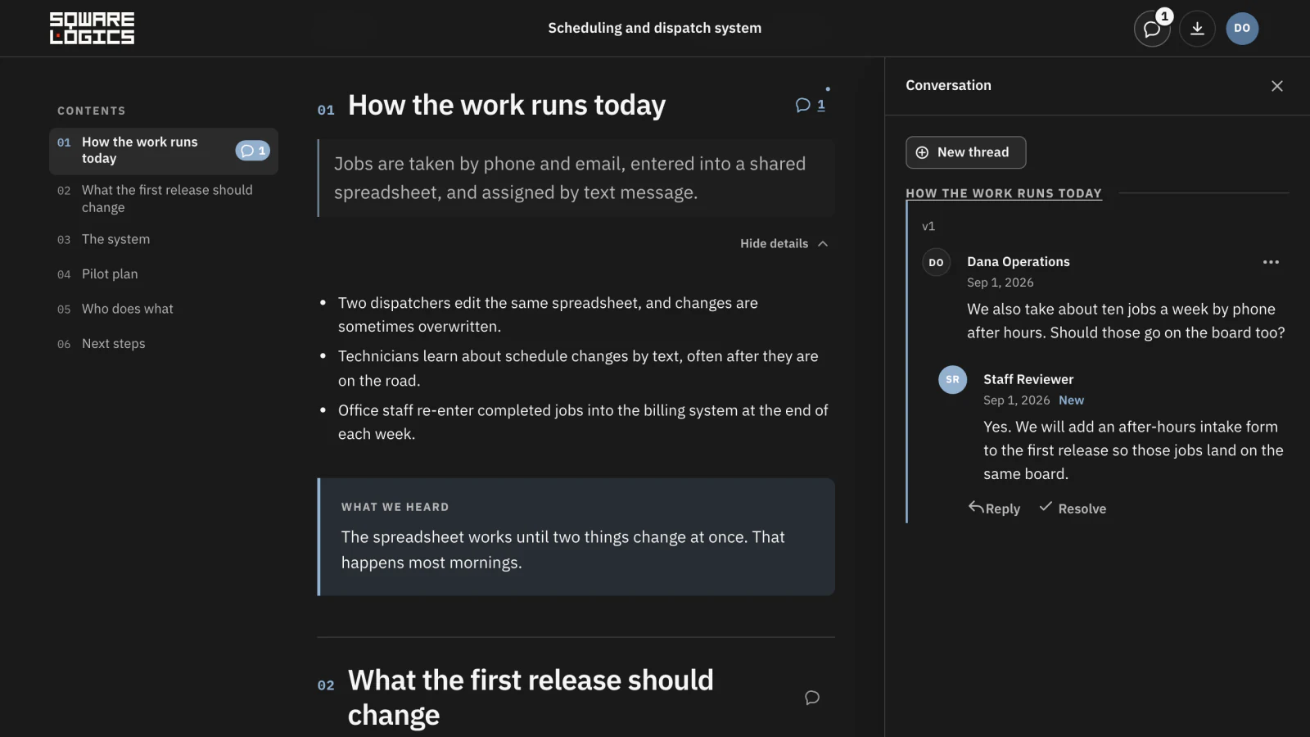Click the comment badge in the contents sidebar
The height and width of the screenshot is (737, 1310).
point(252,151)
